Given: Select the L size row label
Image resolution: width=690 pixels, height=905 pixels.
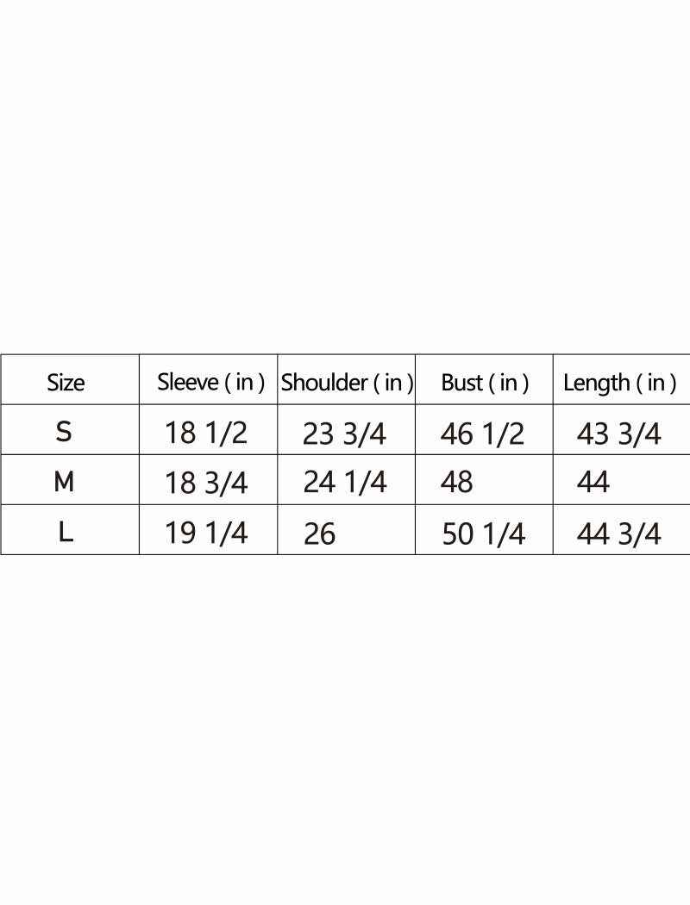Looking at the screenshot, I should click(66, 532).
